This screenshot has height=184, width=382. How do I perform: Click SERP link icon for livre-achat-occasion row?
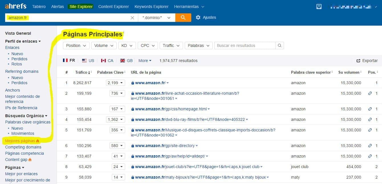[x=370, y=93]
